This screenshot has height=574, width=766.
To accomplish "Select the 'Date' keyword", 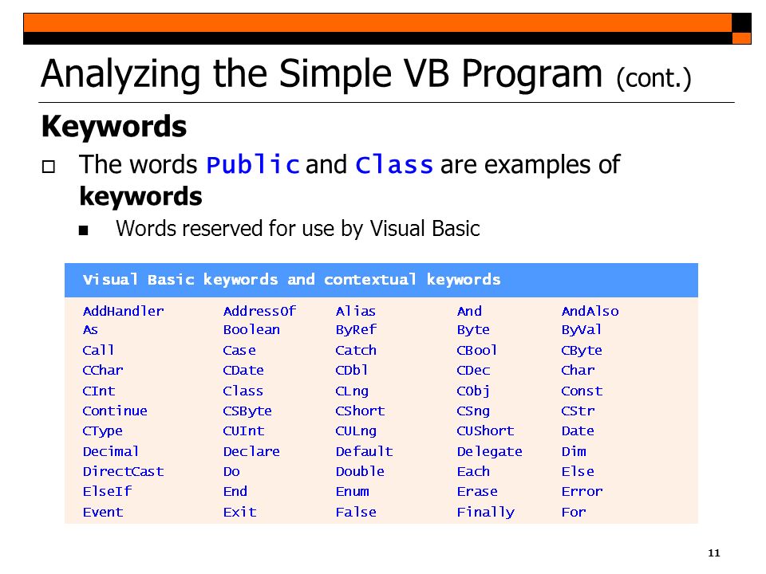I will (x=578, y=431).
